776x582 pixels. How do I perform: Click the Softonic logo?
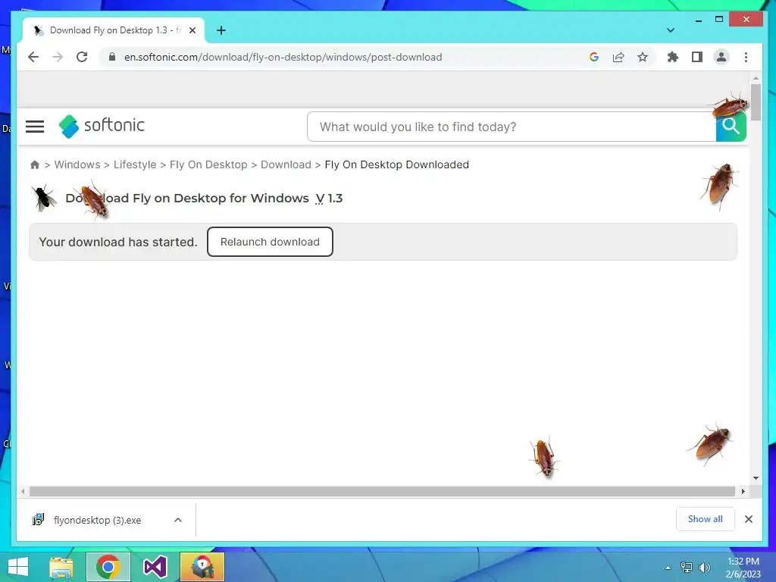click(x=102, y=126)
